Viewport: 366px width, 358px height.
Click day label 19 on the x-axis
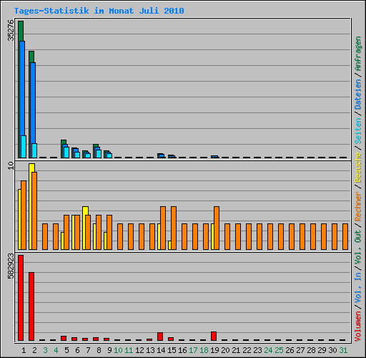coord(214,350)
